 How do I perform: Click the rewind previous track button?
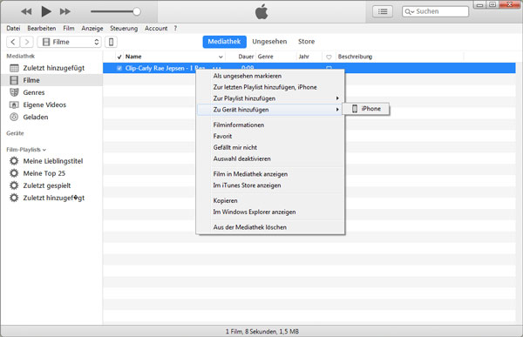[x=26, y=11]
